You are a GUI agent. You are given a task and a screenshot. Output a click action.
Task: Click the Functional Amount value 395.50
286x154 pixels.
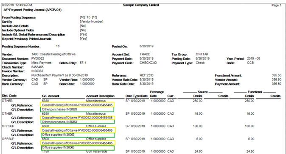coord(277,75)
